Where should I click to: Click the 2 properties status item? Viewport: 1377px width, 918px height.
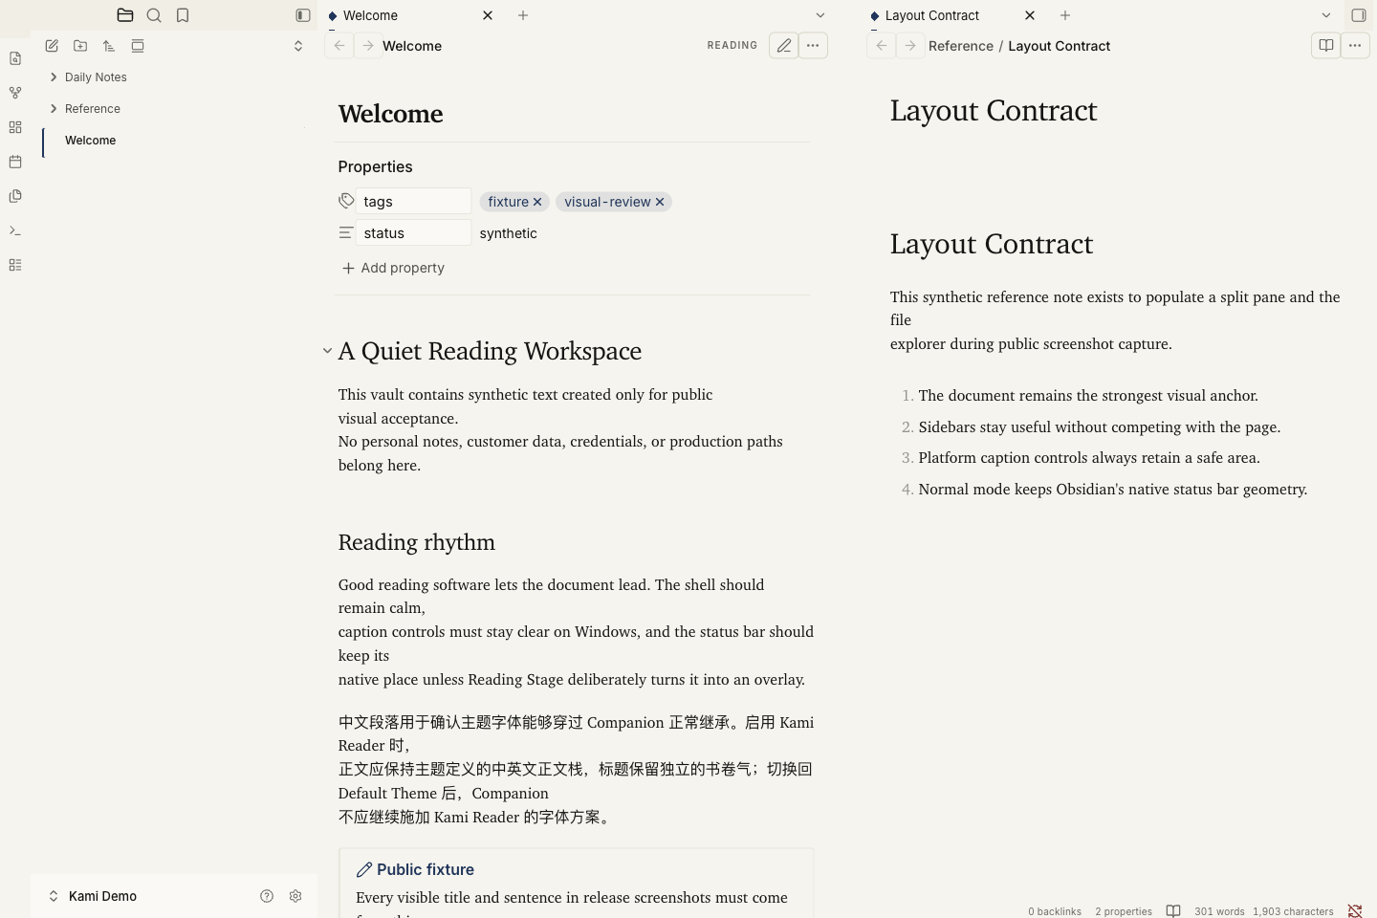click(1124, 911)
